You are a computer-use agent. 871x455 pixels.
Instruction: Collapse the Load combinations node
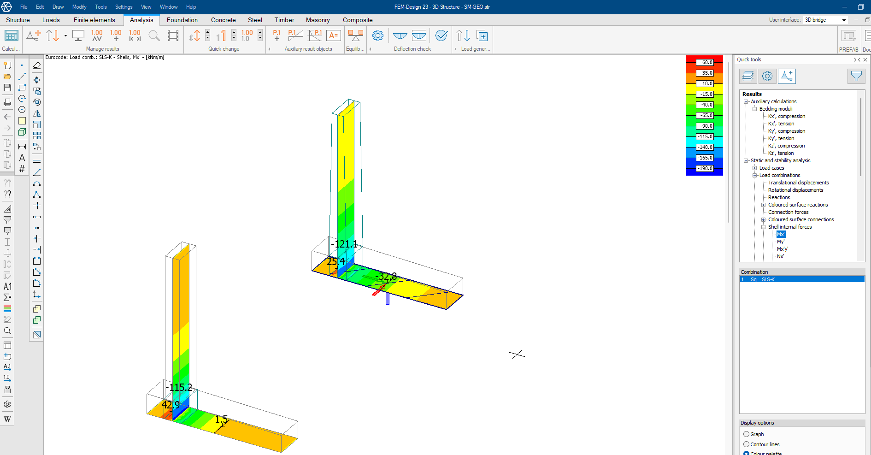(x=754, y=175)
